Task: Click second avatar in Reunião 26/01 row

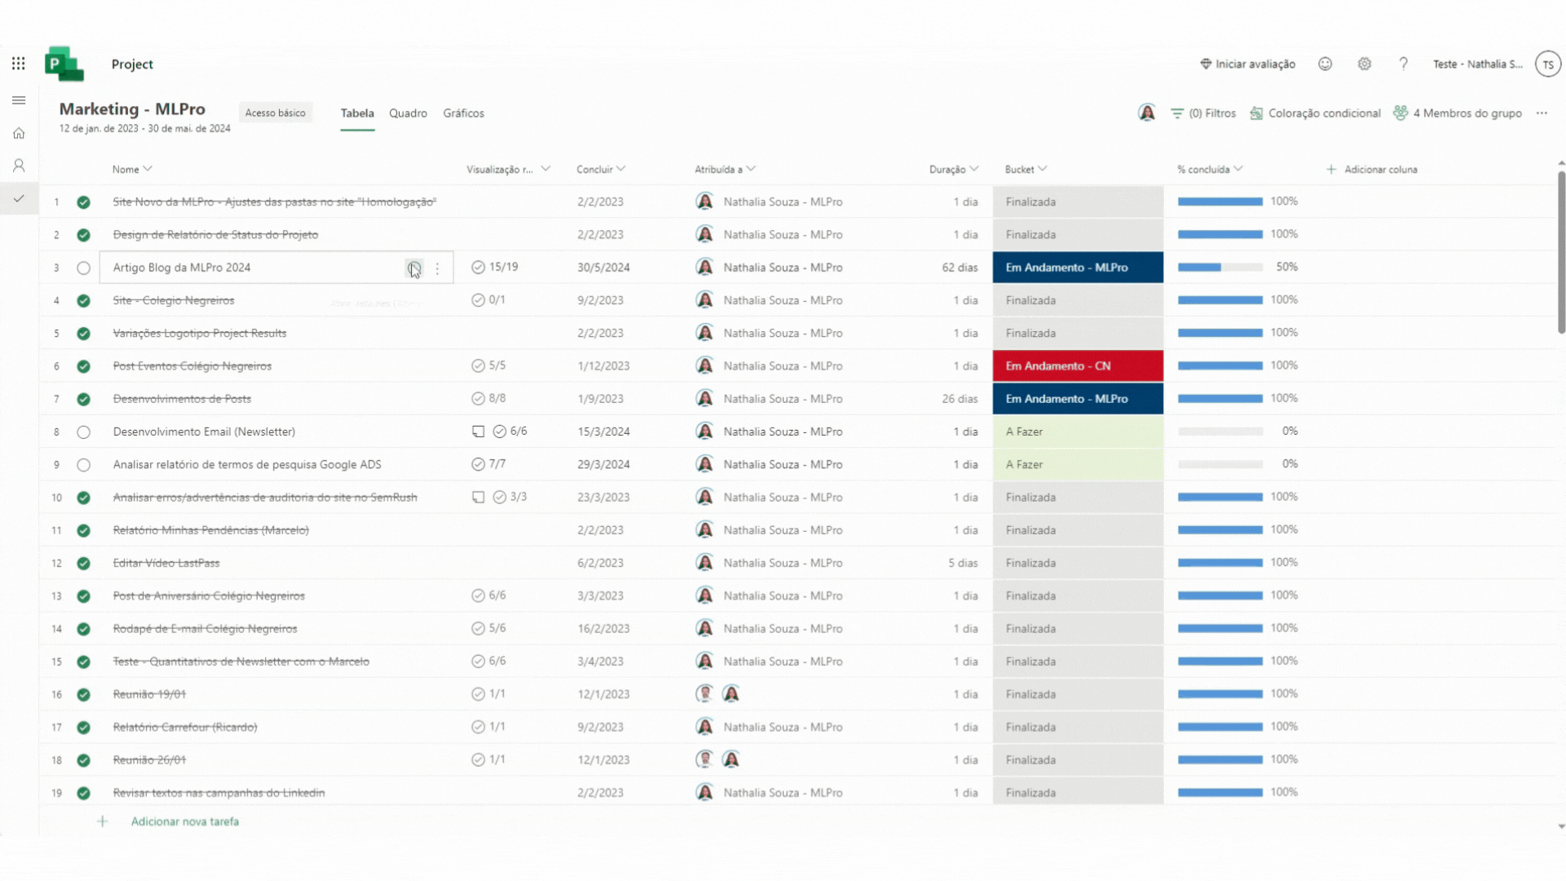Action: tap(732, 759)
